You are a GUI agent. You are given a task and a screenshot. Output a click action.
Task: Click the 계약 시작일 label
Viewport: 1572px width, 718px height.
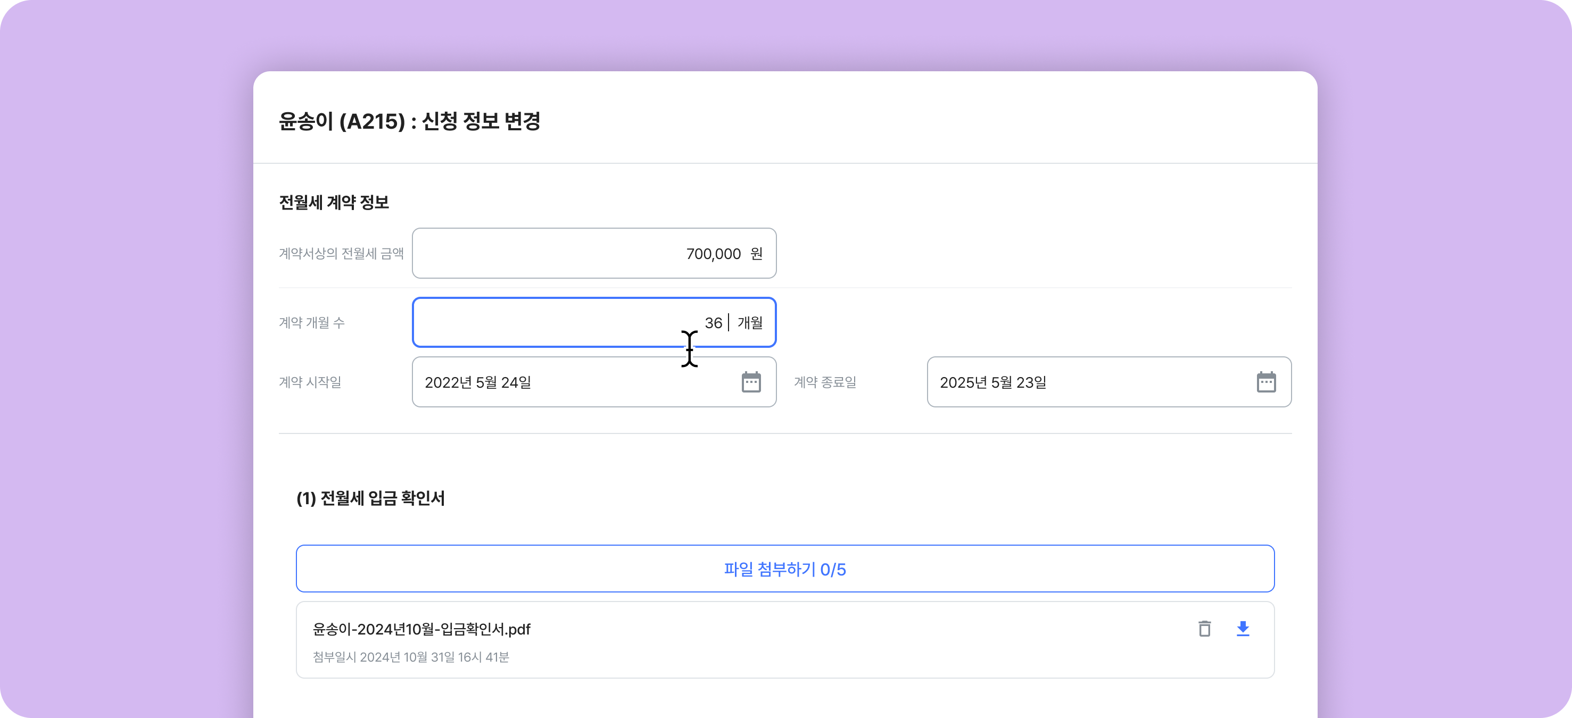pyautogui.click(x=310, y=382)
